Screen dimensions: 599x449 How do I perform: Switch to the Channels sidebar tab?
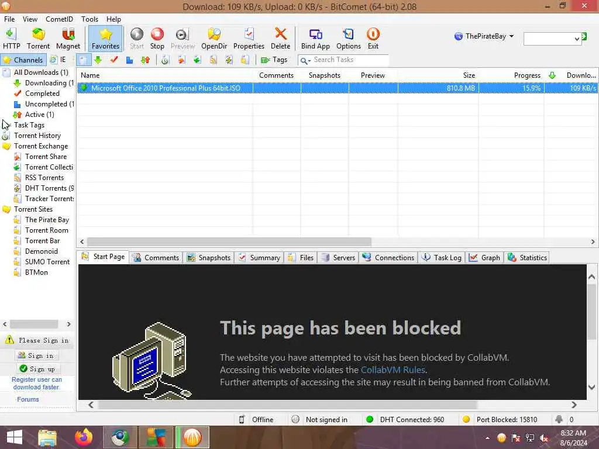(23, 60)
